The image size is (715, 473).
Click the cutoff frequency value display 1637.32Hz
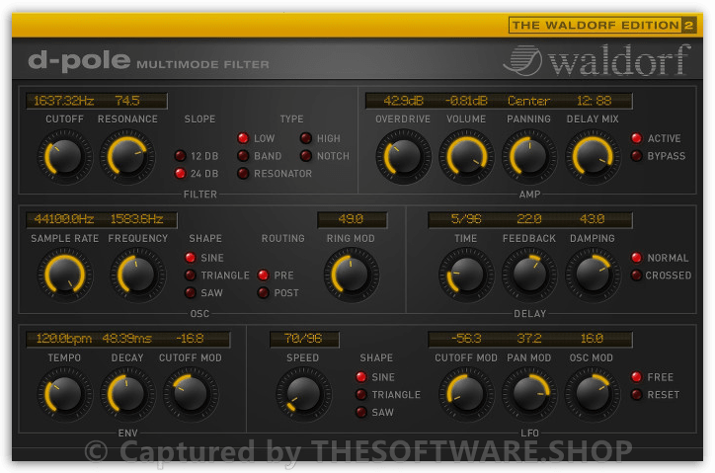pos(62,101)
